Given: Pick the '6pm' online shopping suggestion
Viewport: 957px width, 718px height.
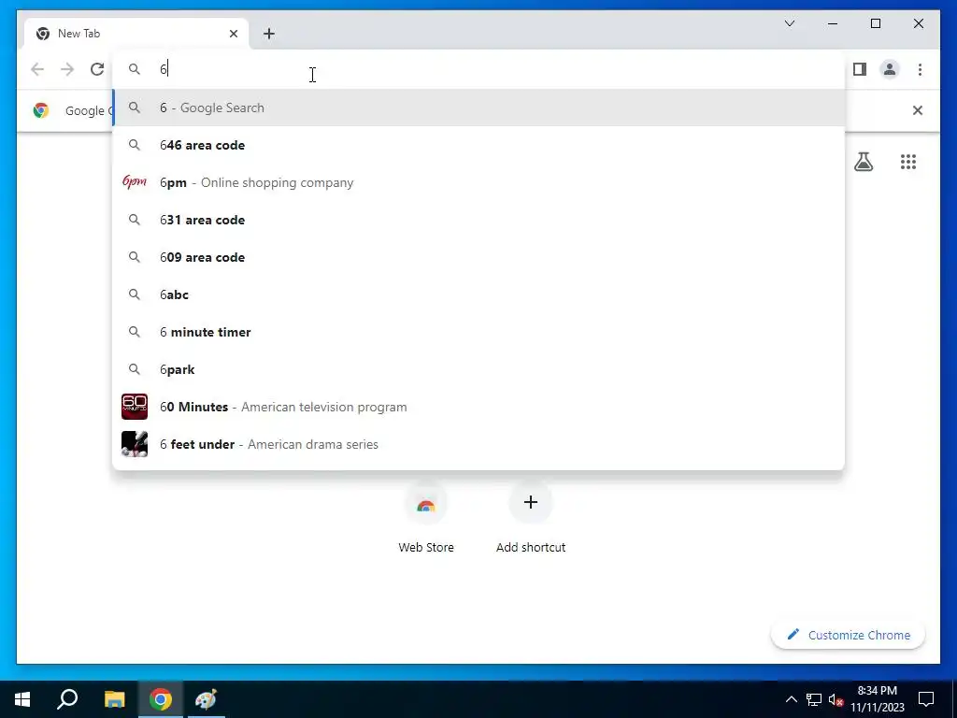Looking at the screenshot, I should point(478,182).
